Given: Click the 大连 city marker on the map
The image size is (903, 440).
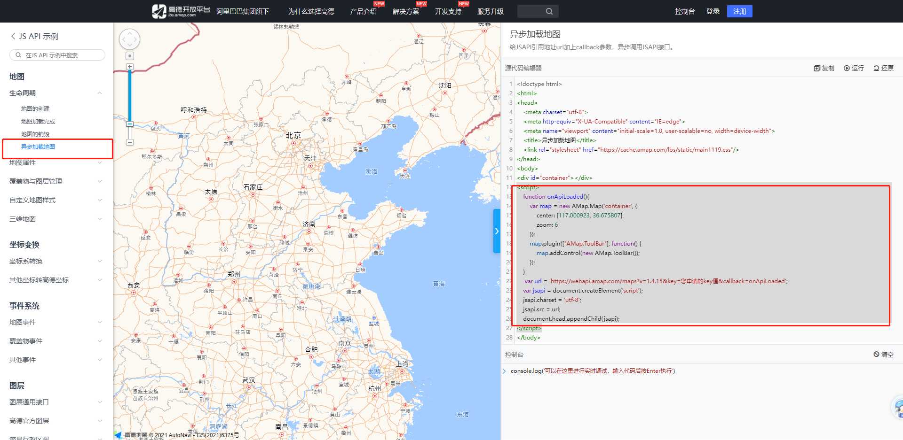Looking at the screenshot, I should coord(404,170).
